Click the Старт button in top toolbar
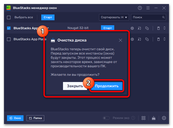This screenshot has height=128, width=173. 48,17
